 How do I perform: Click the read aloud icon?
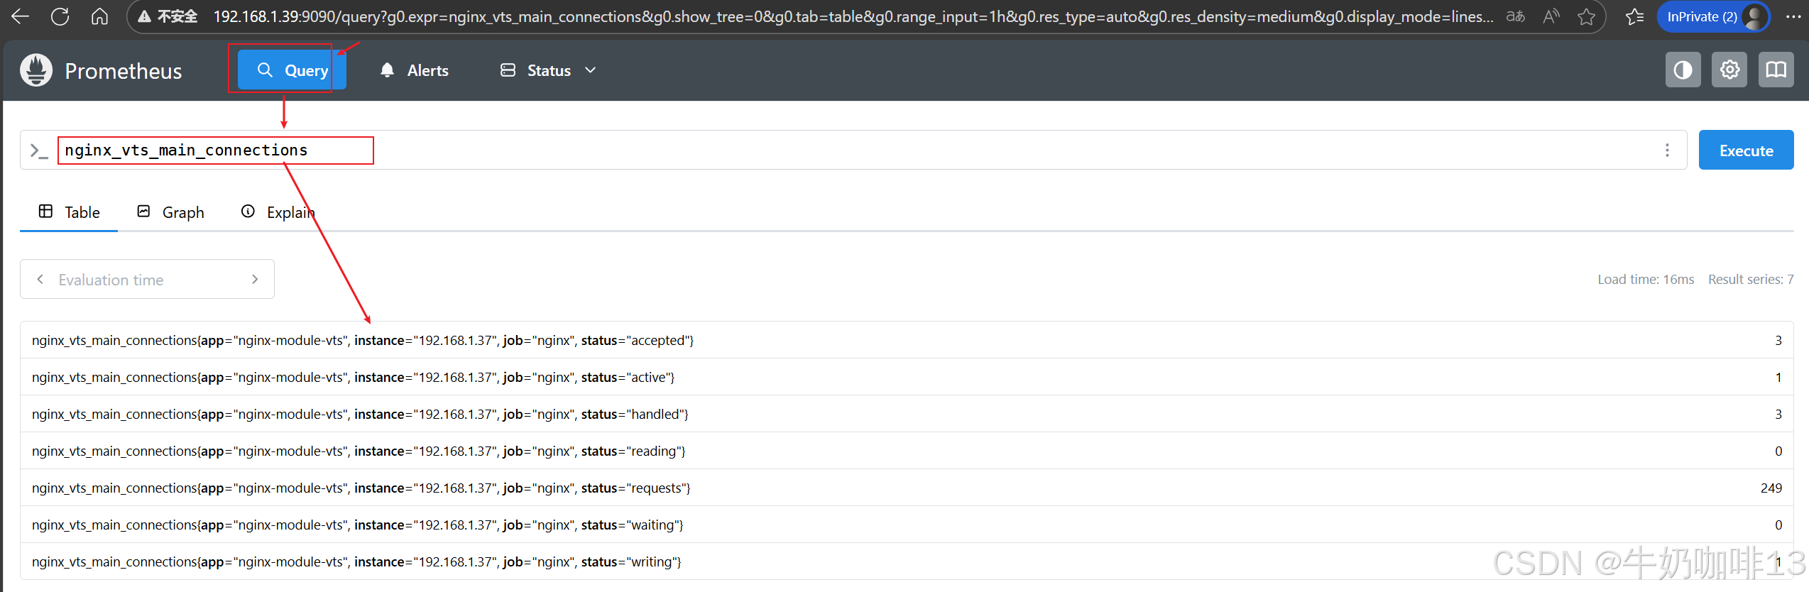1551,16
